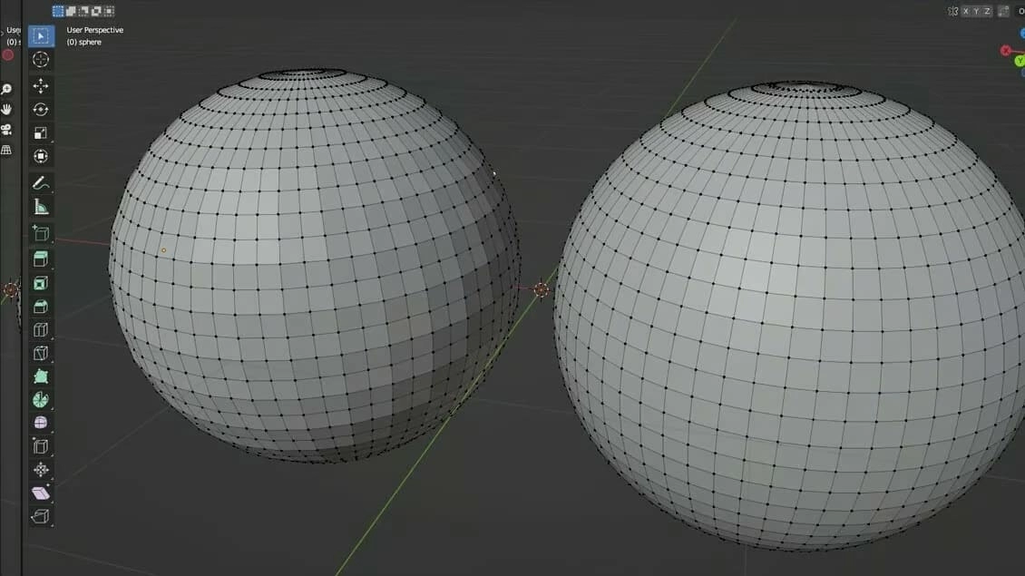Toggle the snapping magnet in the header
This screenshot has width=1025, height=576.
click(1002, 11)
